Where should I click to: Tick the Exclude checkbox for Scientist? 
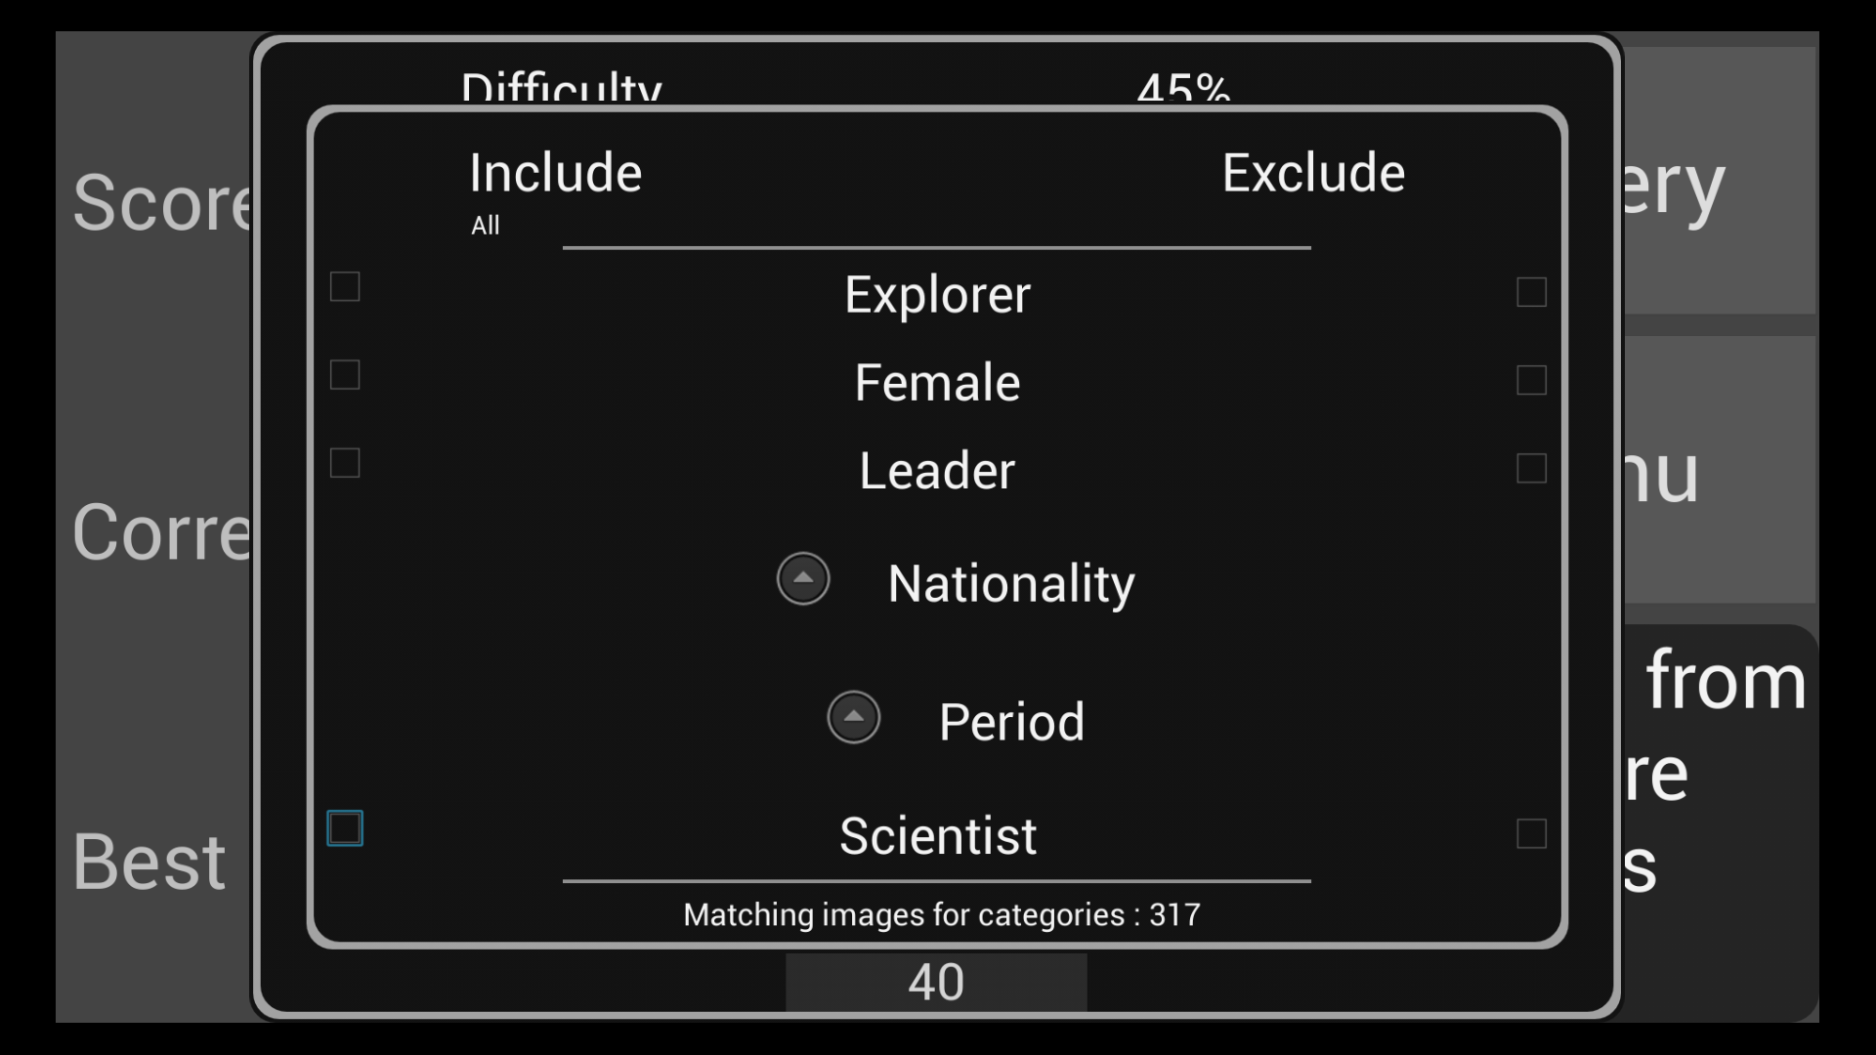1531,834
